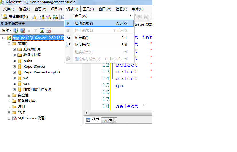Screen dimensions: 237x152
Task: Collapse the 数据库 folder node
Action: pos(9,44)
